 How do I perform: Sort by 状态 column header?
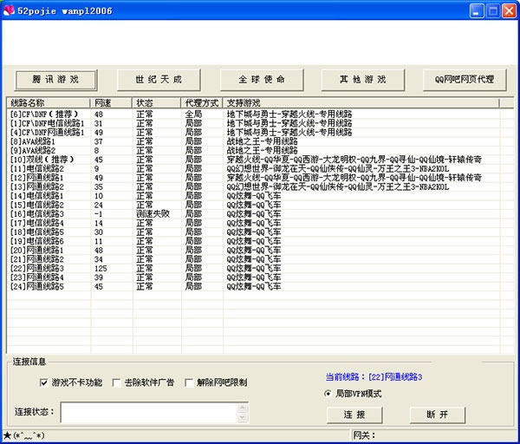pos(157,103)
